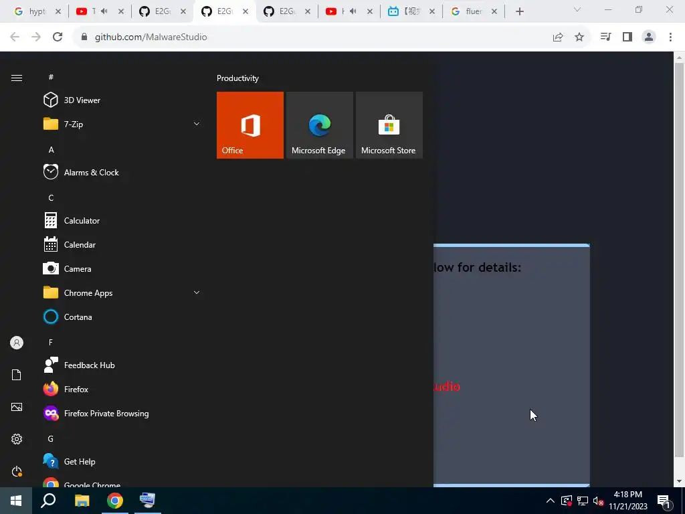Image resolution: width=685 pixels, height=514 pixels.
Task: Click the muted volume tray icon
Action: tap(599, 501)
